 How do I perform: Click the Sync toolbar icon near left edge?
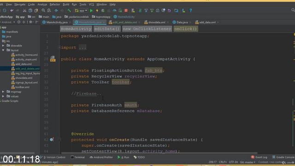click(x=5, y=11)
